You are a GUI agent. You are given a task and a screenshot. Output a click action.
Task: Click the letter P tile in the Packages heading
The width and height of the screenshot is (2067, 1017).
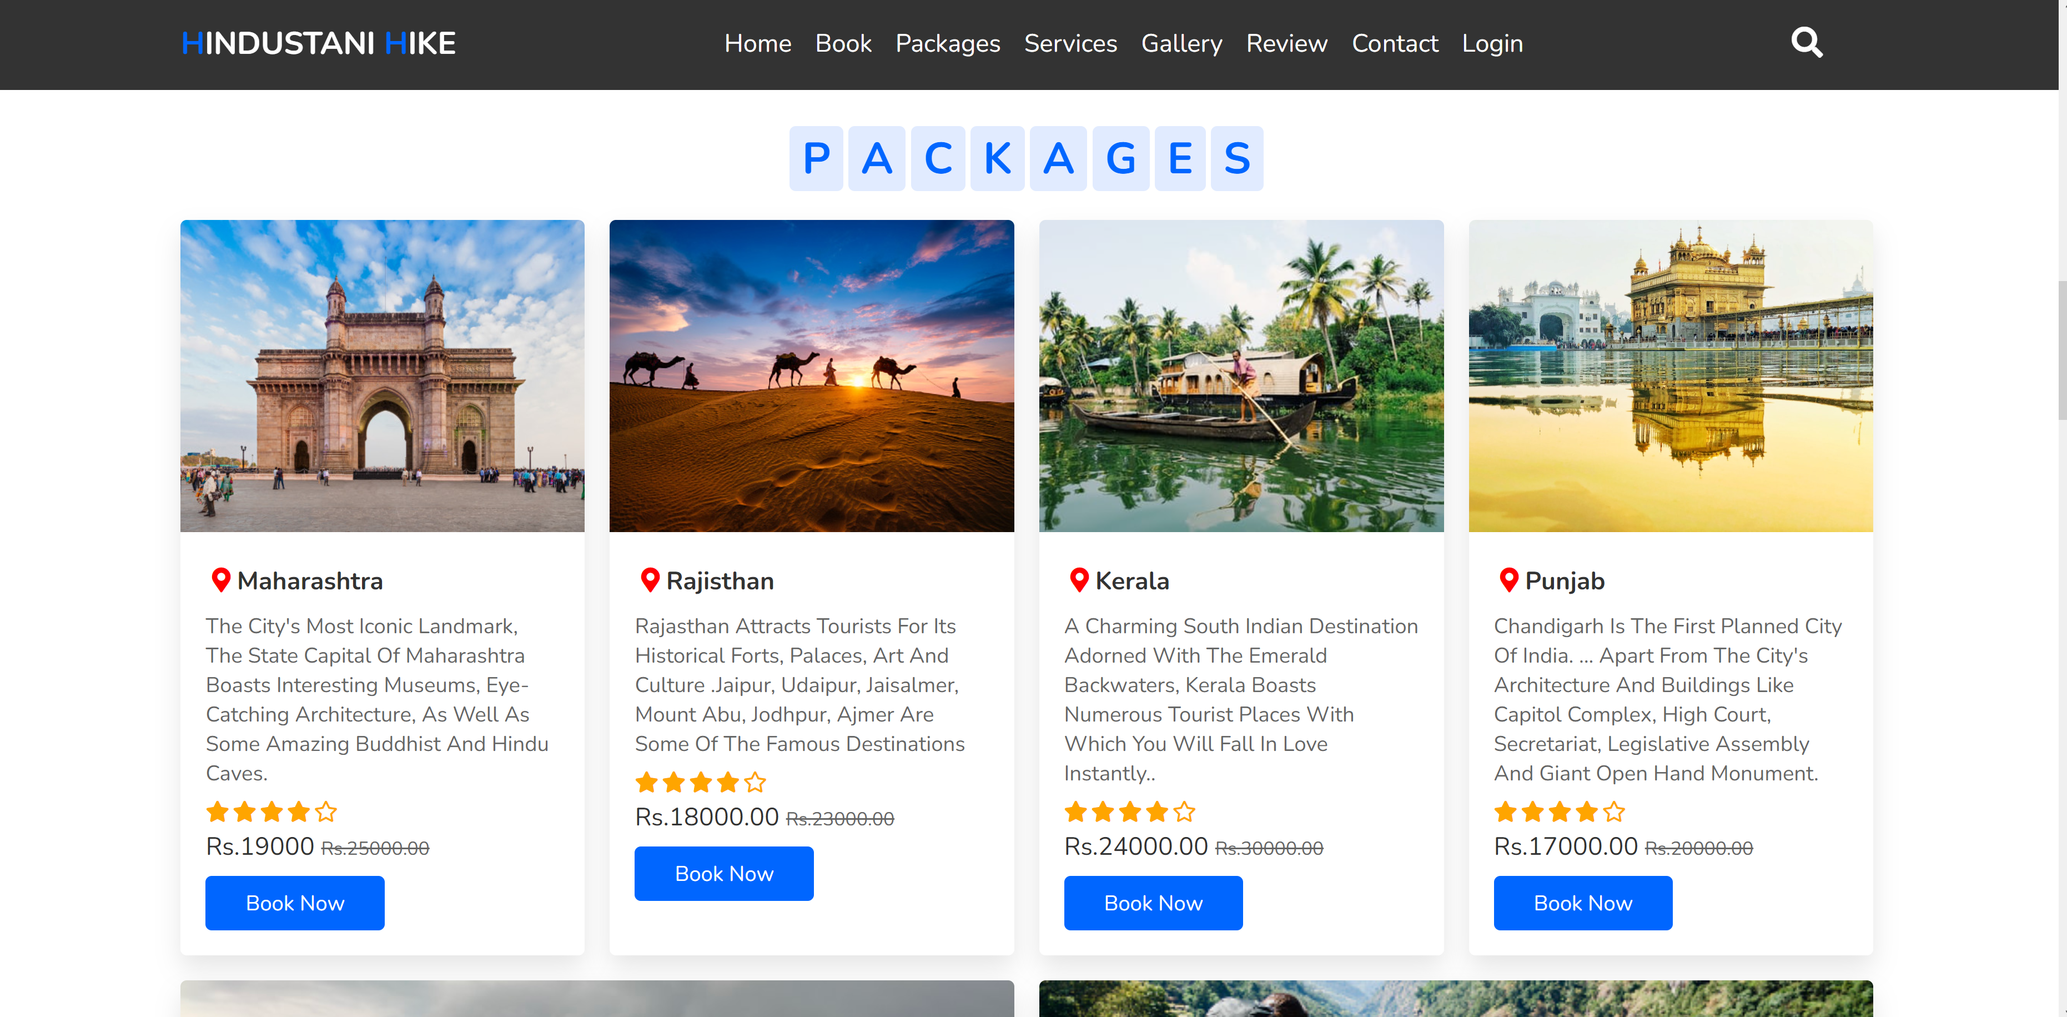(x=816, y=158)
